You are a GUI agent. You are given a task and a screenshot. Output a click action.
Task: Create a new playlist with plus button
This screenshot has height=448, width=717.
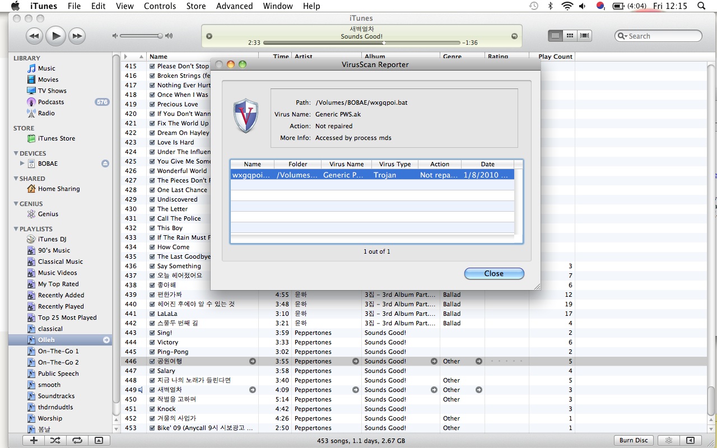(x=34, y=440)
